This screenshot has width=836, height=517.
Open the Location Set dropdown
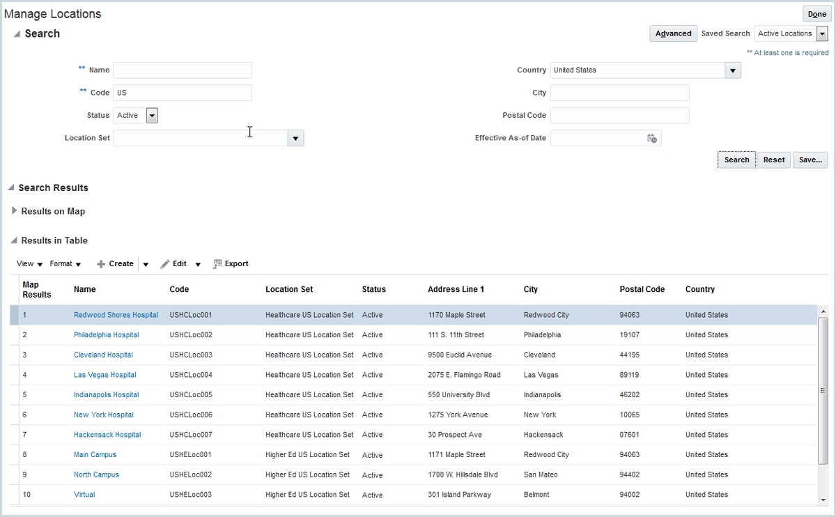[295, 138]
